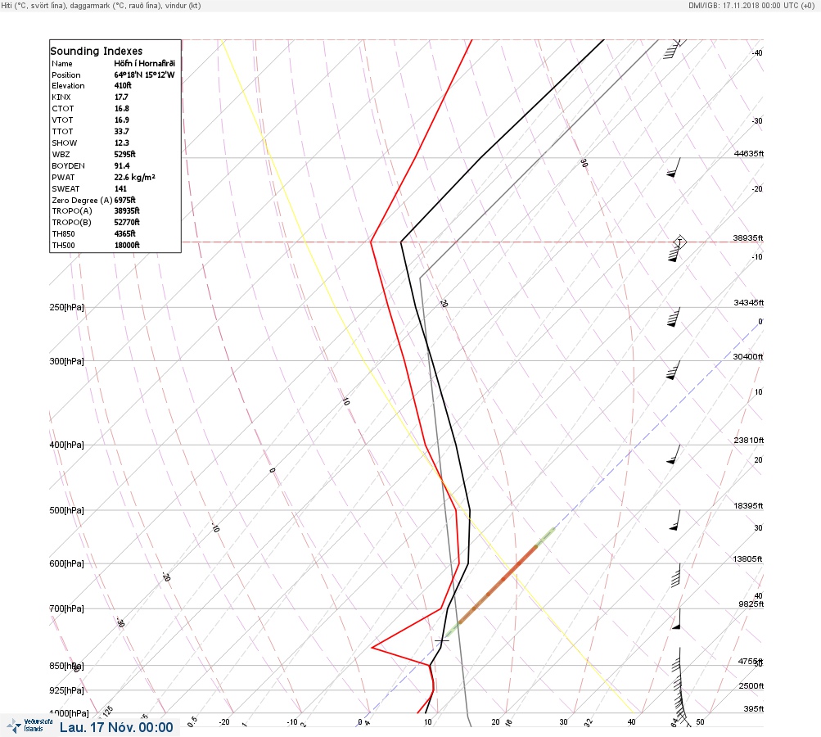Click the Zero Degree (A) value 6975ft

[125, 200]
